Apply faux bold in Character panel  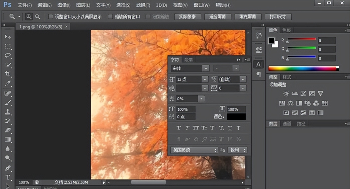[x=179, y=128]
